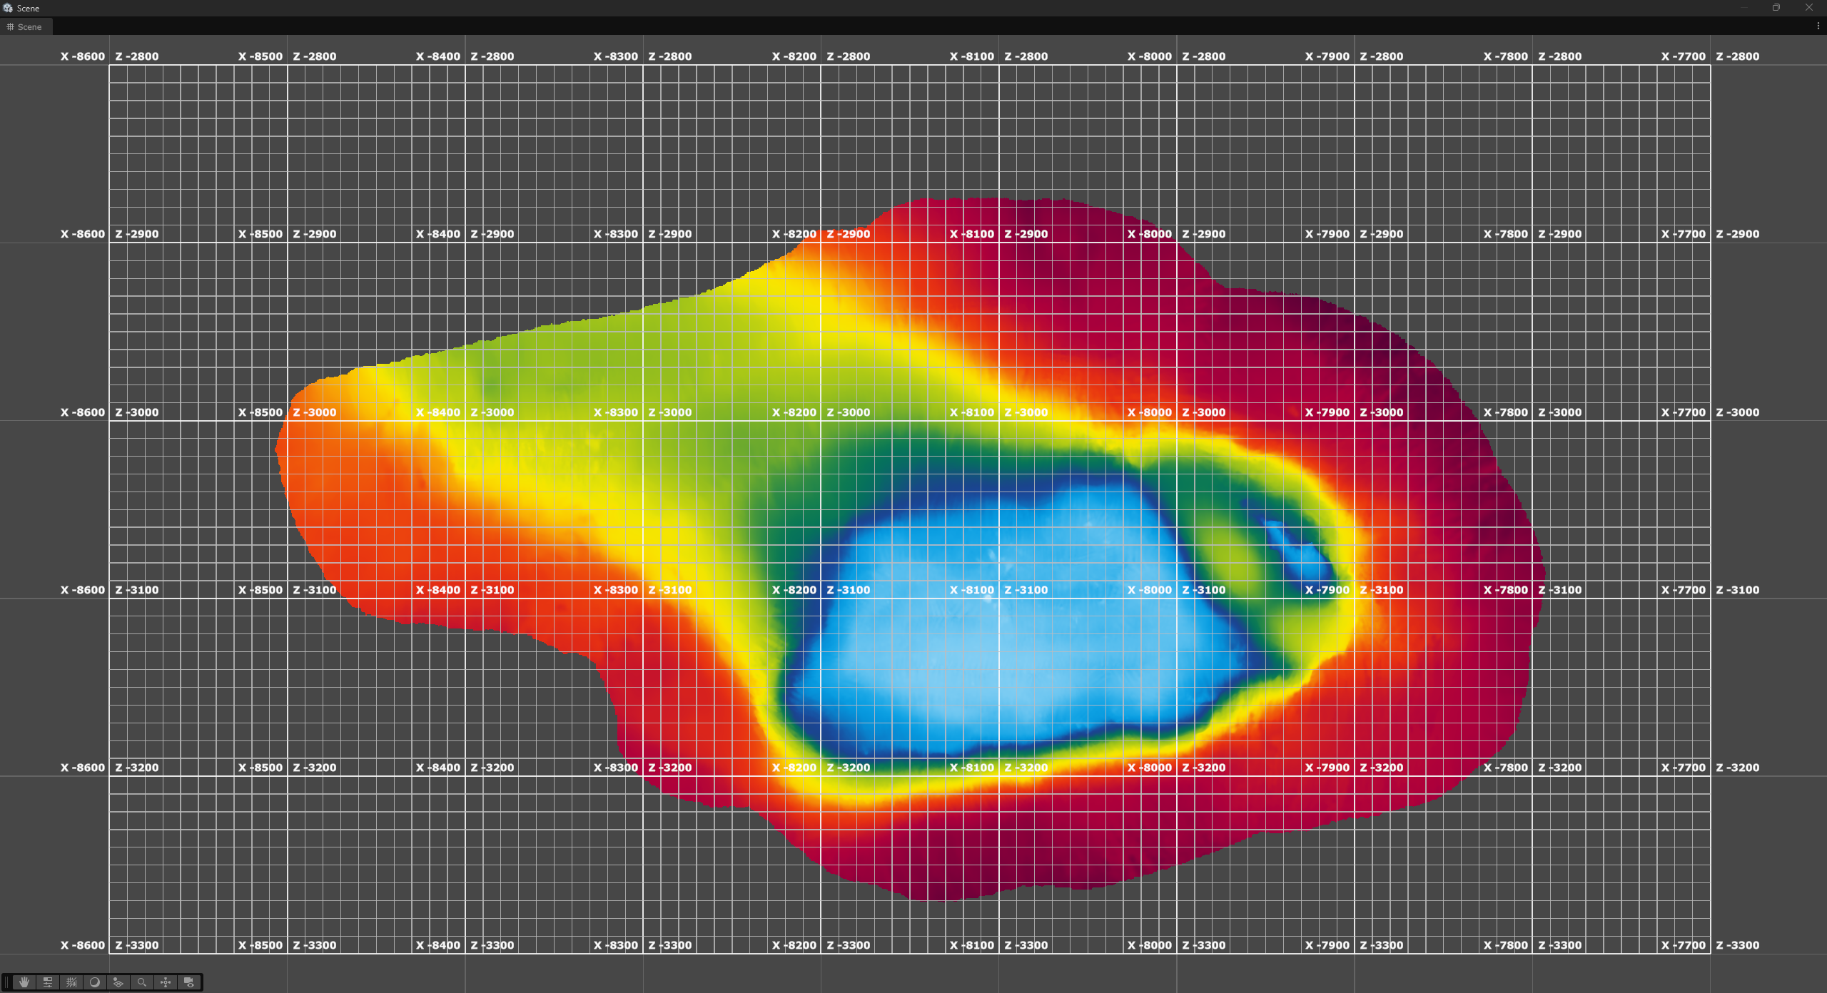
Task: Click the magnifier search icon
Action: 142,982
